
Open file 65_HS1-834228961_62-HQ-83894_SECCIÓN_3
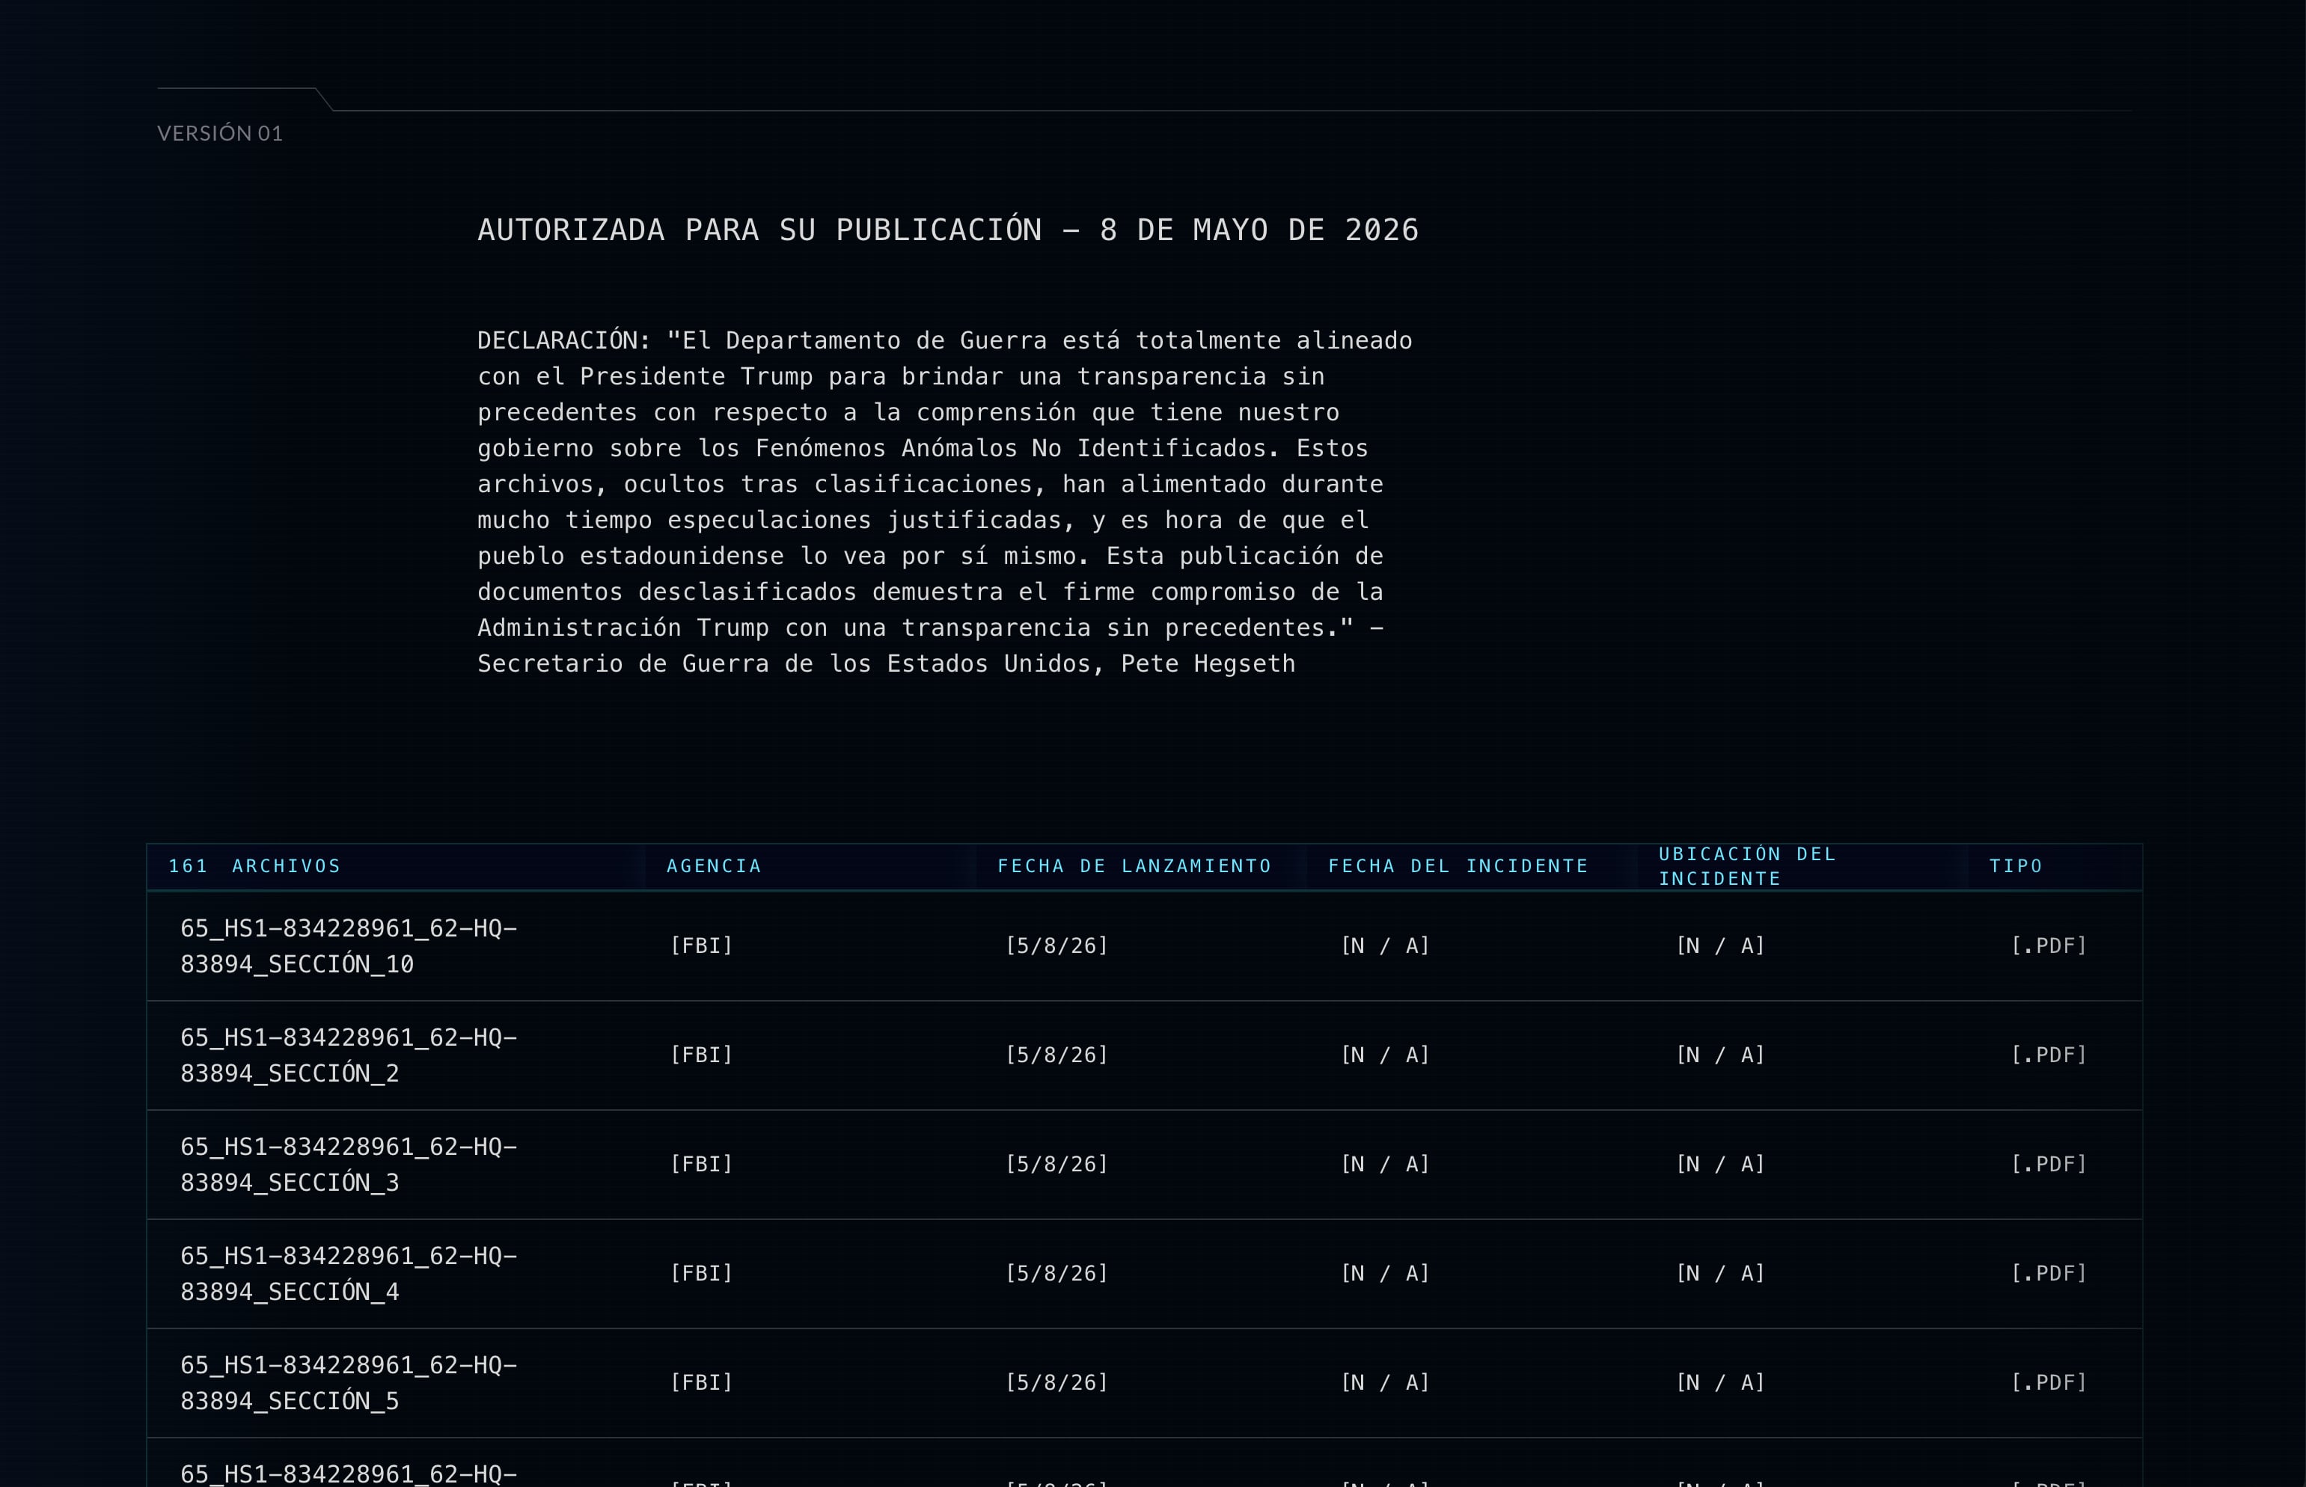pyautogui.click(x=349, y=1165)
